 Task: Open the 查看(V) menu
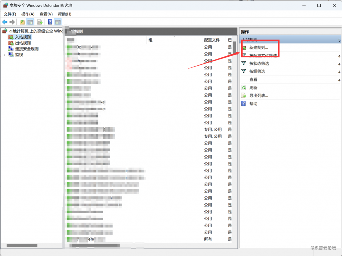(x=46, y=14)
